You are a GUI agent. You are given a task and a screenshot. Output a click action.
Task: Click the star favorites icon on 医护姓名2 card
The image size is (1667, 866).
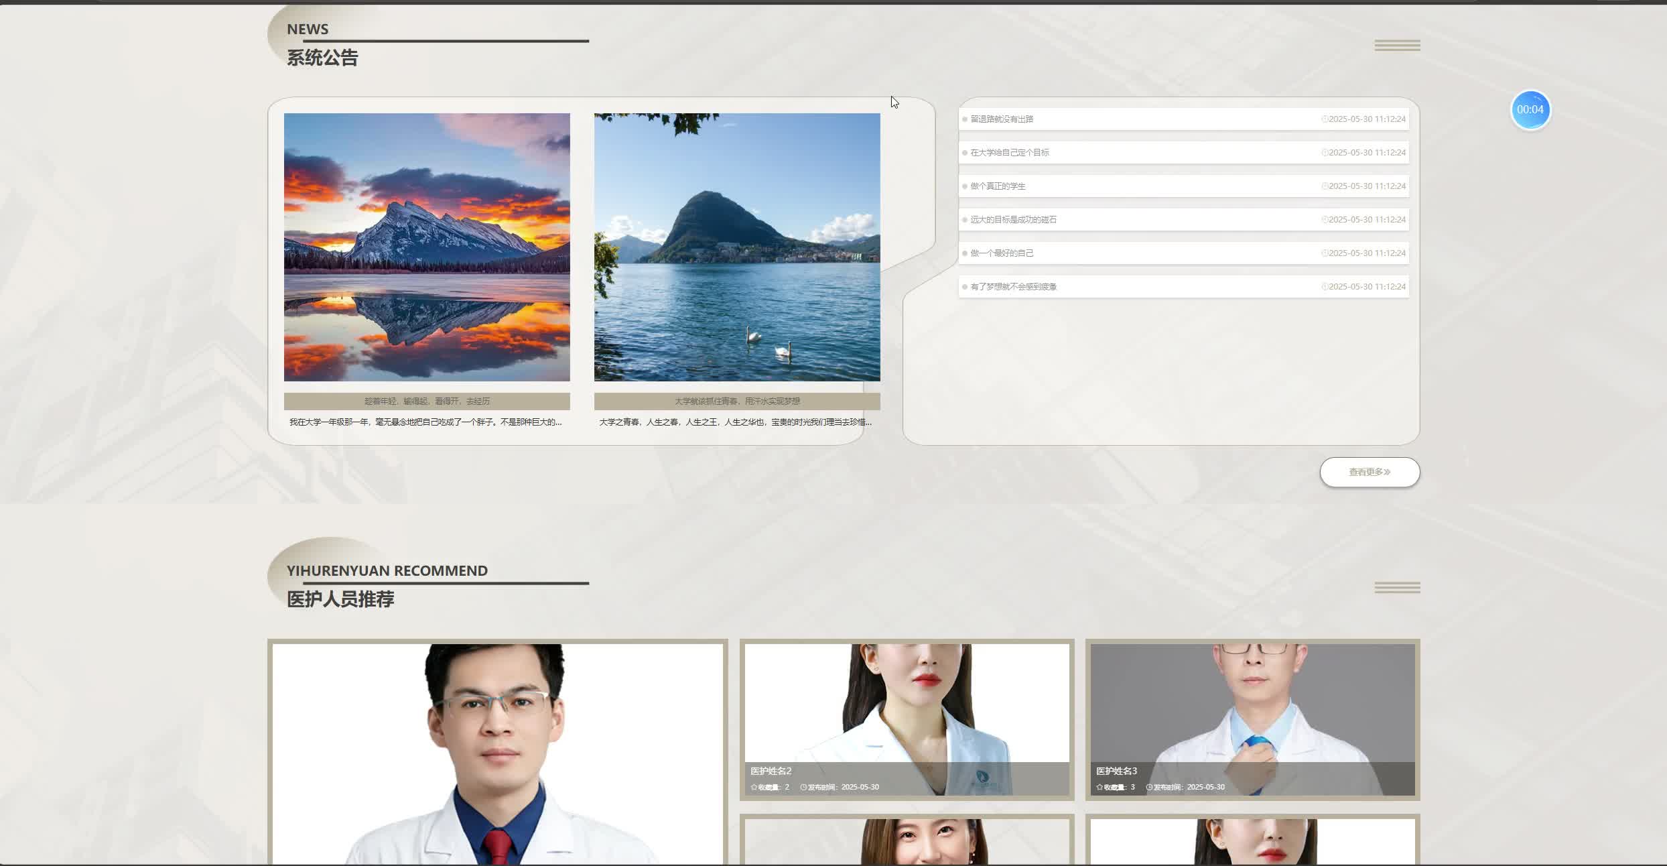tap(754, 788)
